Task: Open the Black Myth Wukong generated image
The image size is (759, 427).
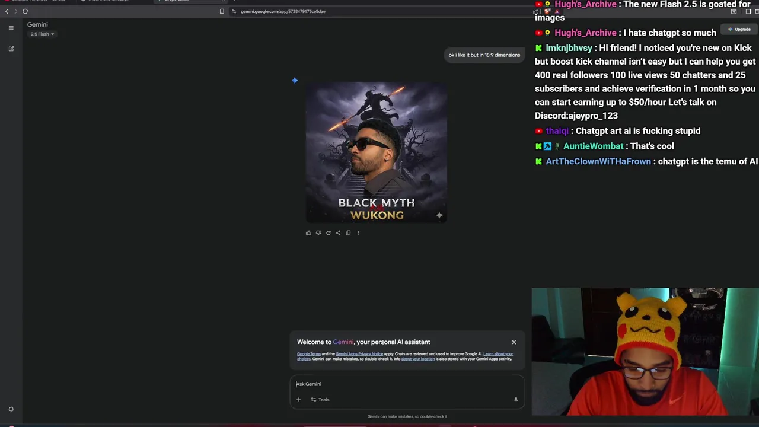Action: point(377,152)
